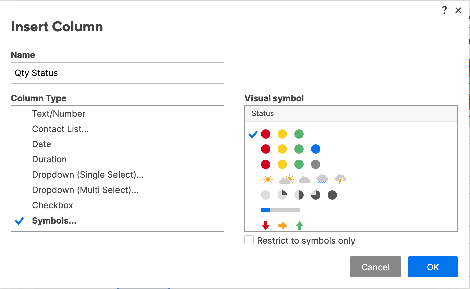Choose the four-color set with blue circle
Screen dimensions: 470x289
point(290,149)
